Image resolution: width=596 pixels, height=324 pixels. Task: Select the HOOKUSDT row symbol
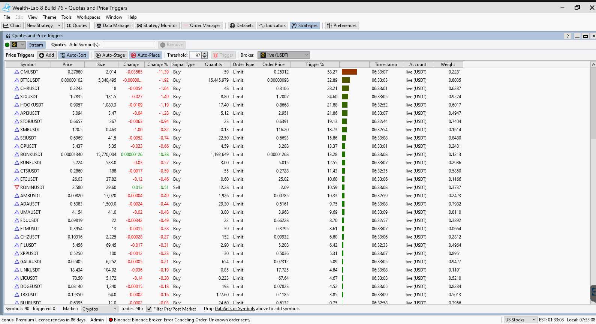31,105
